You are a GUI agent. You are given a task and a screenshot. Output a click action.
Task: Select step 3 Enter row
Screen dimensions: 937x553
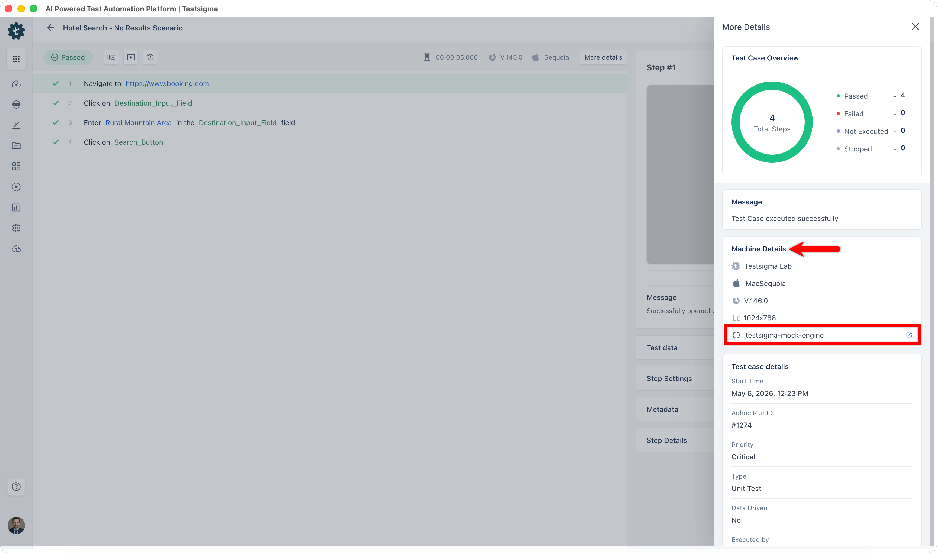tap(330, 123)
